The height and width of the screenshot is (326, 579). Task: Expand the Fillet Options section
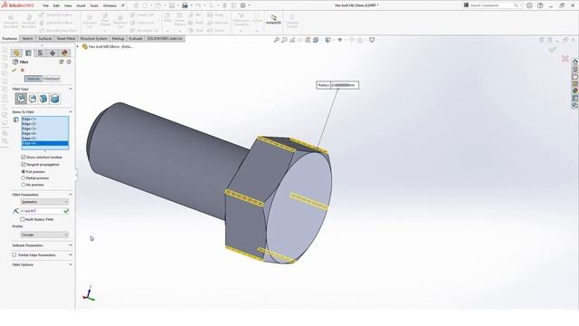click(71, 264)
